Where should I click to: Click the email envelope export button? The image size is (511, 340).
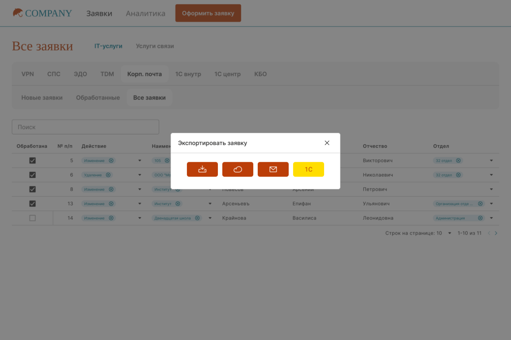(x=273, y=169)
